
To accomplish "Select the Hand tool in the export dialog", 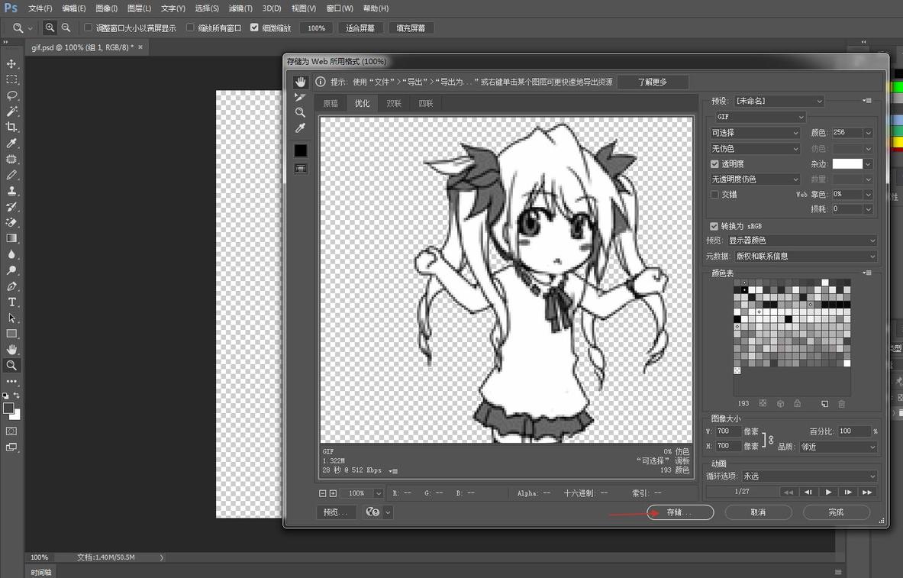I will pos(300,82).
